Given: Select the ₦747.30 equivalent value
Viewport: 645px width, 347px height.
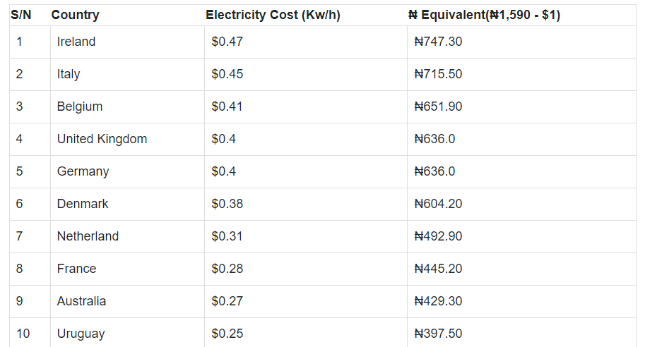Looking at the screenshot, I should coord(438,42).
